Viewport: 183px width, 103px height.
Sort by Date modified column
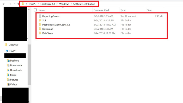[x=101, y=10]
